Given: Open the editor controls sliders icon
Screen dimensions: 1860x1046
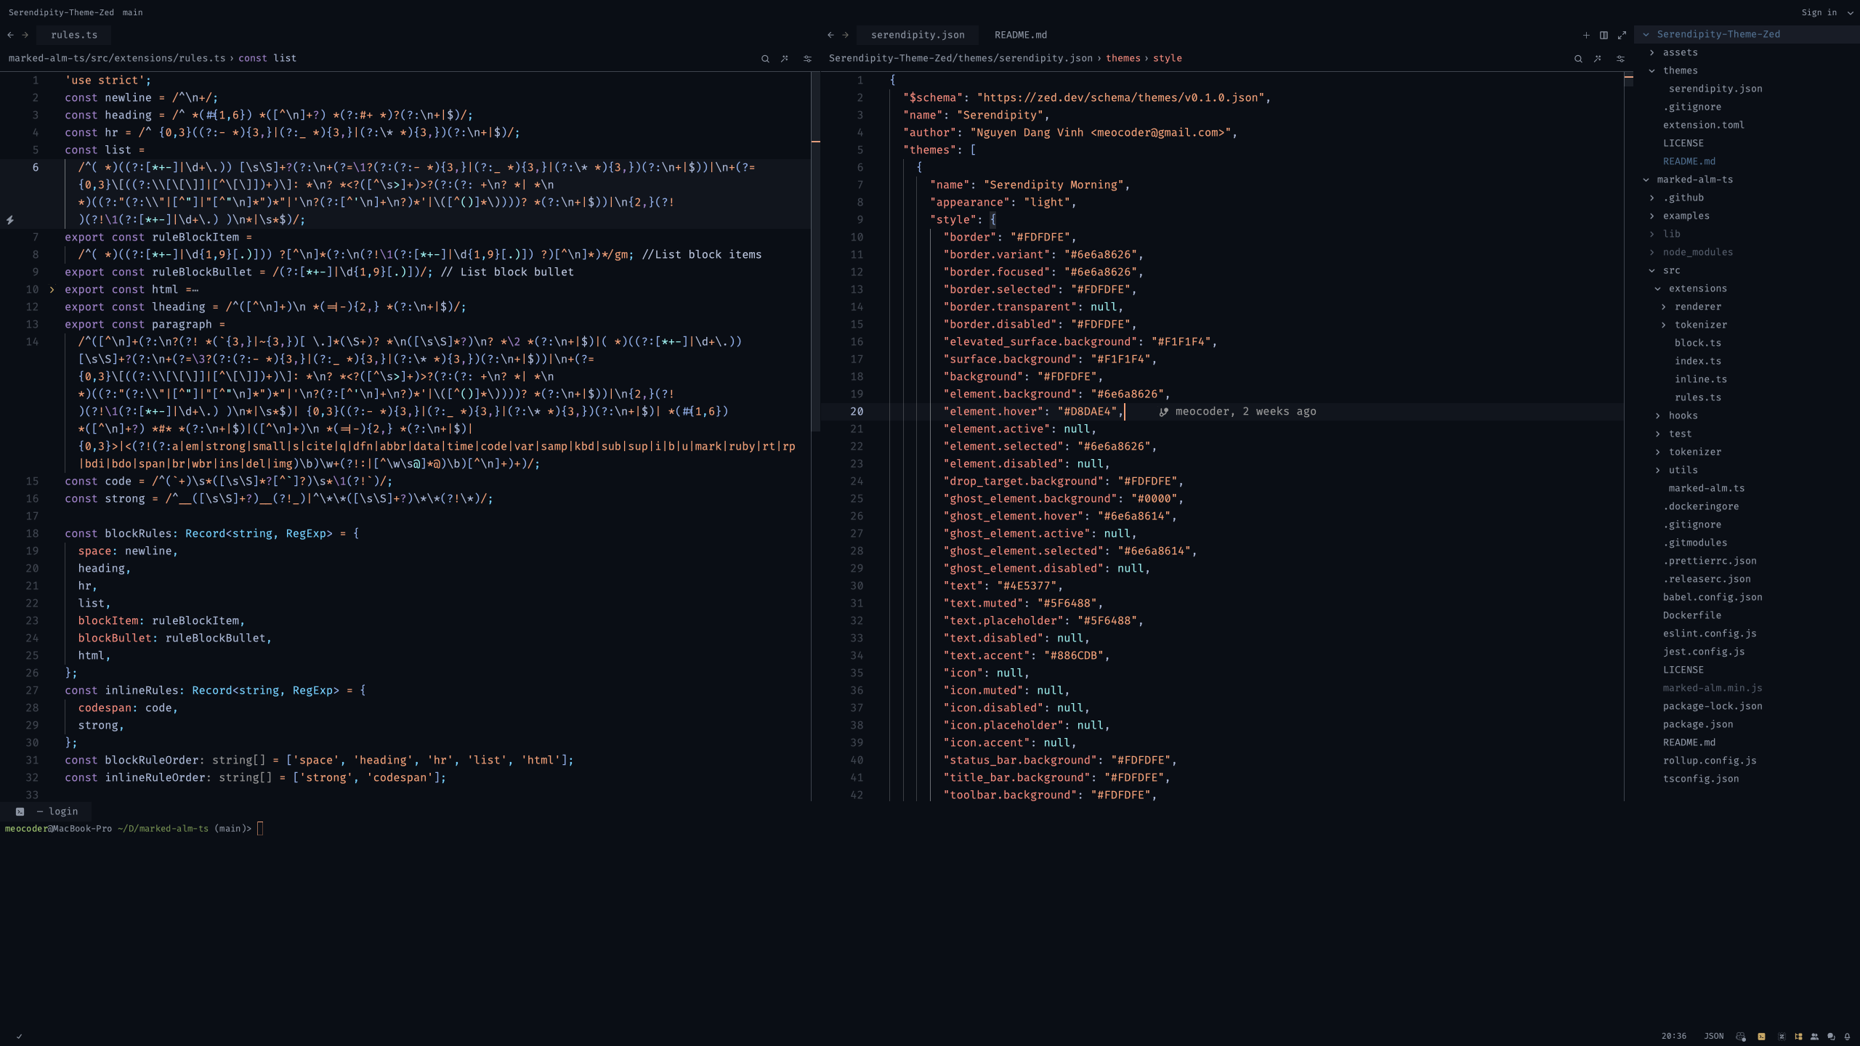Looking at the screenshot, I should point(1621,59).
